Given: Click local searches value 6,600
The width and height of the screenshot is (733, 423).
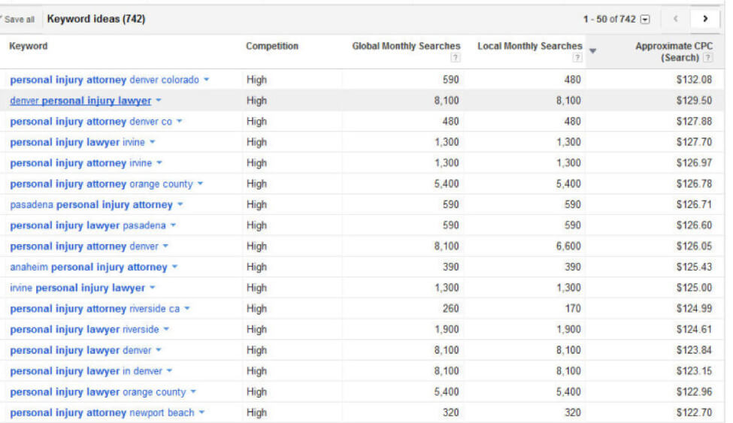Looking at the screenshot, I should pos(568,246).
